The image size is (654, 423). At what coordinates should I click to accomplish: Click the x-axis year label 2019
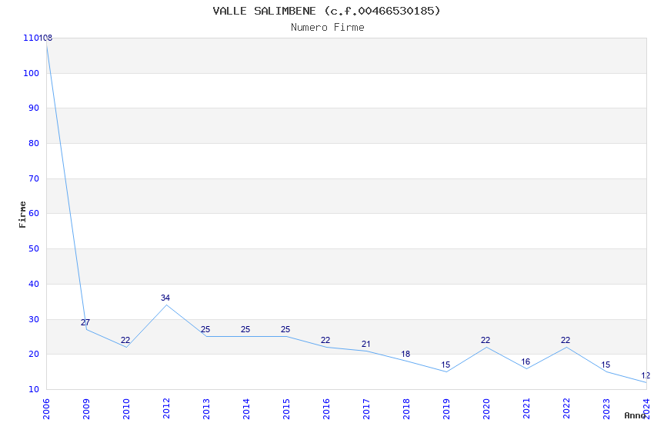[x=447, y=409]
